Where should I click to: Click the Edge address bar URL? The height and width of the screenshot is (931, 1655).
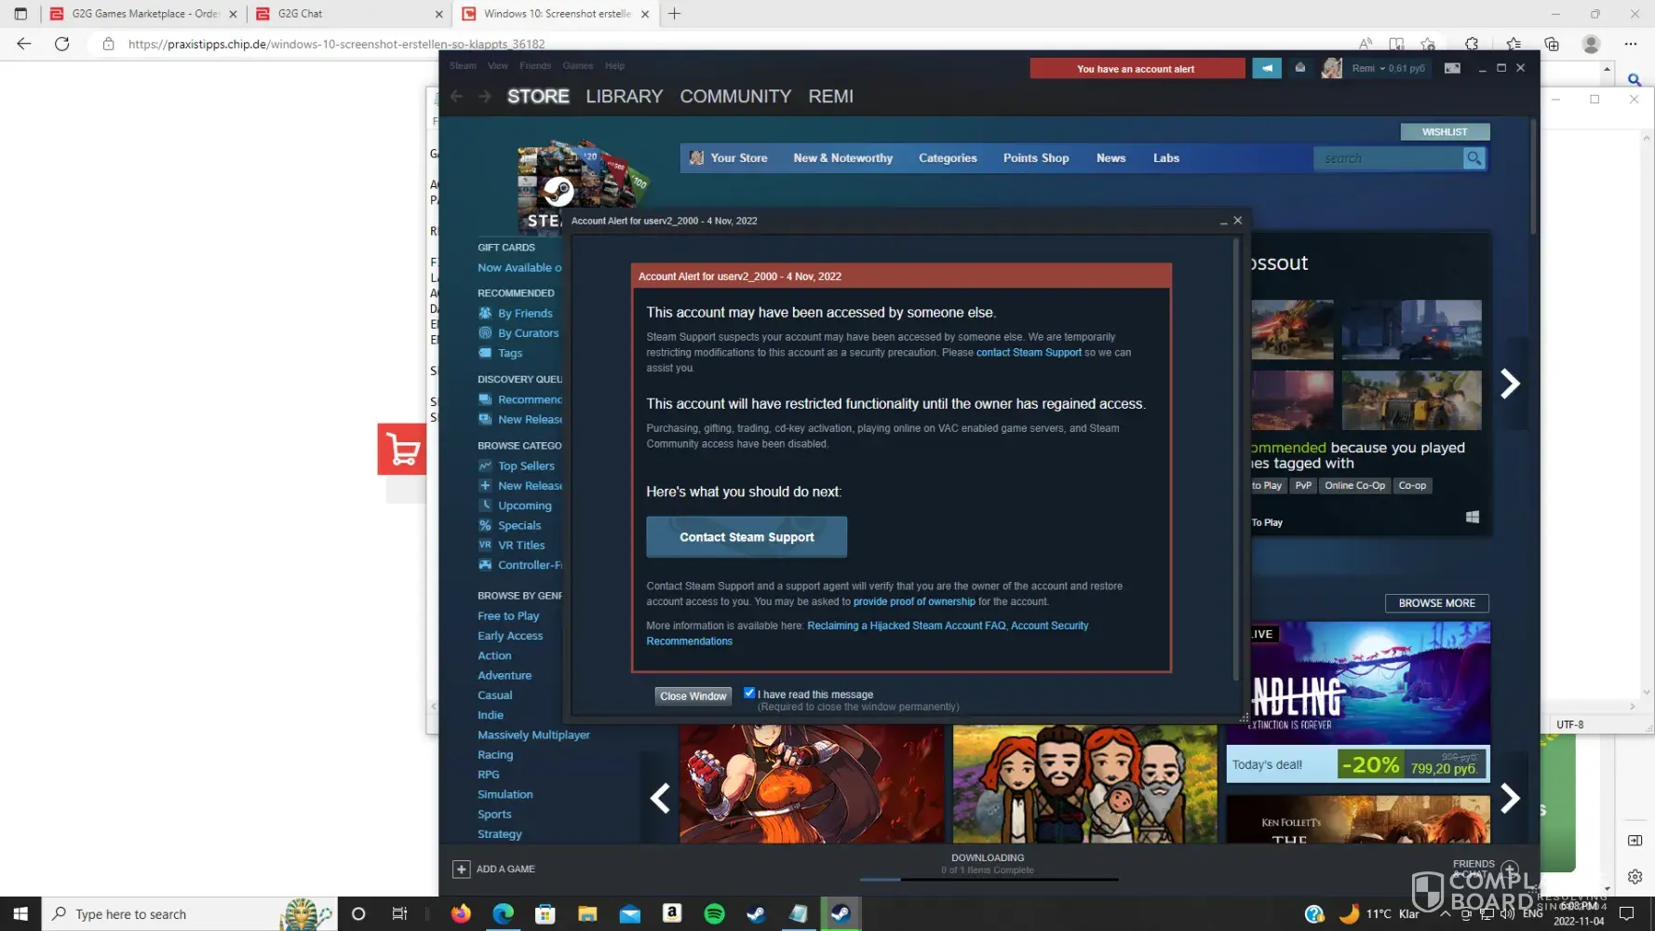pos(337,44)
